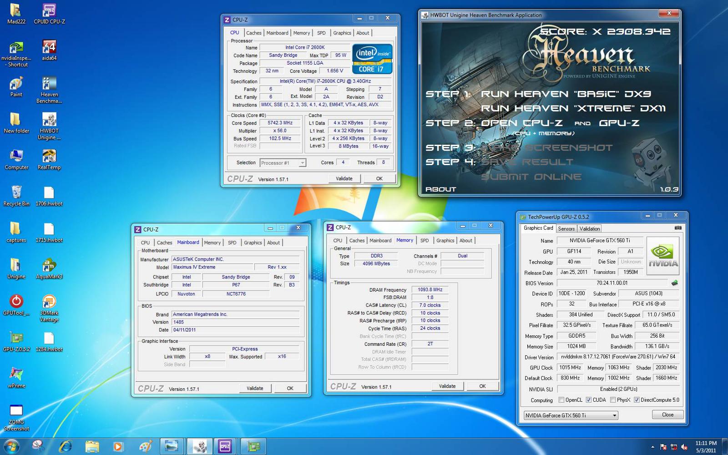This screenshot has height=455, width=728.
Task: Click the NVIDIA logo in GPU-Z
Action: [x=663, y=256]
